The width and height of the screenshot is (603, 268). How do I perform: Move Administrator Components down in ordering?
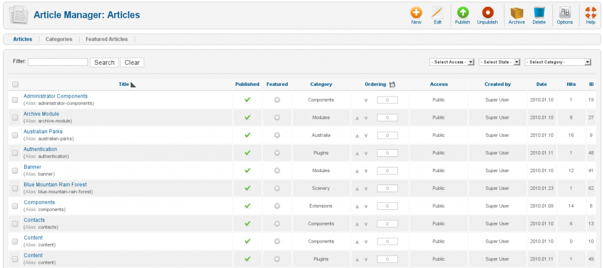[x=366, y=101]
